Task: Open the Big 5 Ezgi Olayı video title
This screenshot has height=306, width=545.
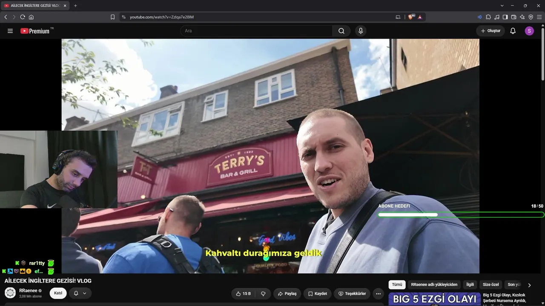Action: point(505,298)
